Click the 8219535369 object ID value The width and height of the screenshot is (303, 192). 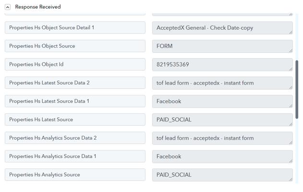tap(222, 64)
